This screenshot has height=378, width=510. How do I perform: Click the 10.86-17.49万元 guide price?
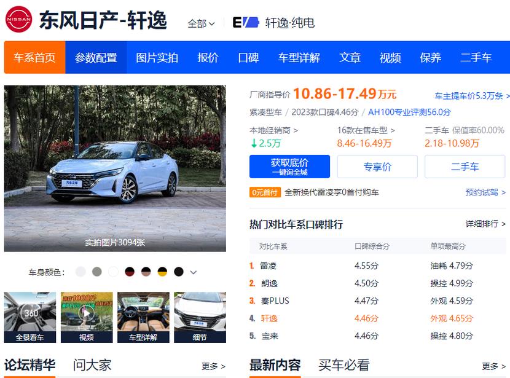click(x=345, y=93)
